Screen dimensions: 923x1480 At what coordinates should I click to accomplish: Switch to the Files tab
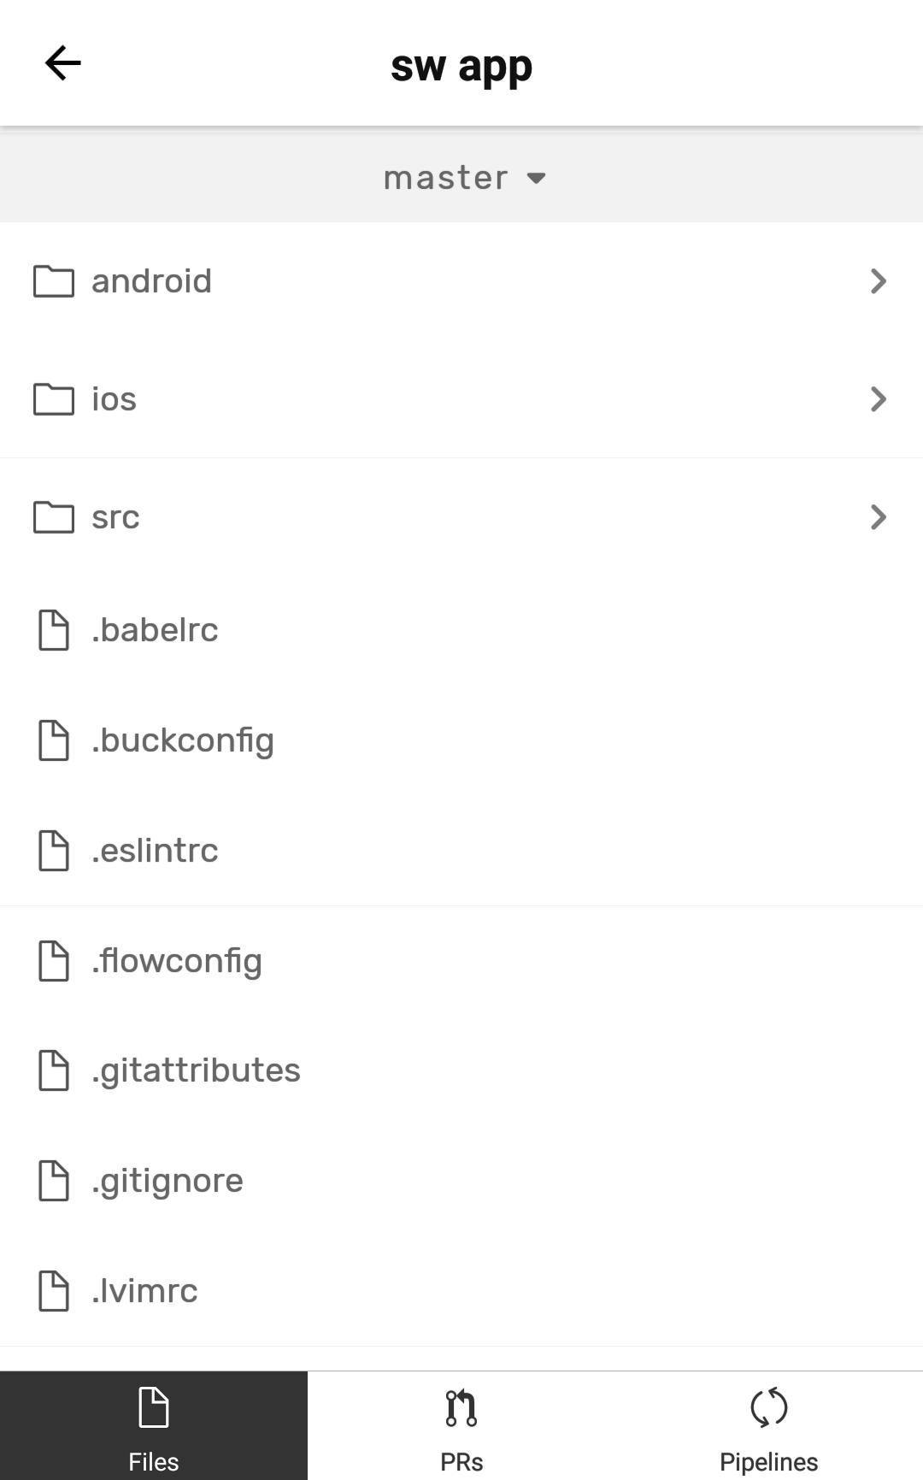coord(154,1425)
